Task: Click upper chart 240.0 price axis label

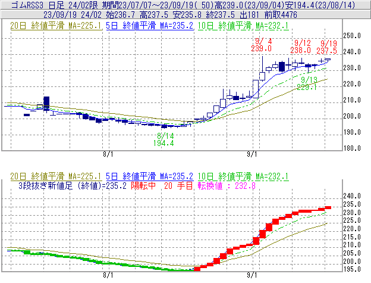Action: point(352,52)
